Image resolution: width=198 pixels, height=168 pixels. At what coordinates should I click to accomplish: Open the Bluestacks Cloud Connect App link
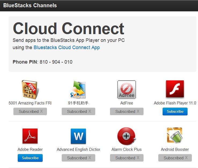(x=67, y=48)
